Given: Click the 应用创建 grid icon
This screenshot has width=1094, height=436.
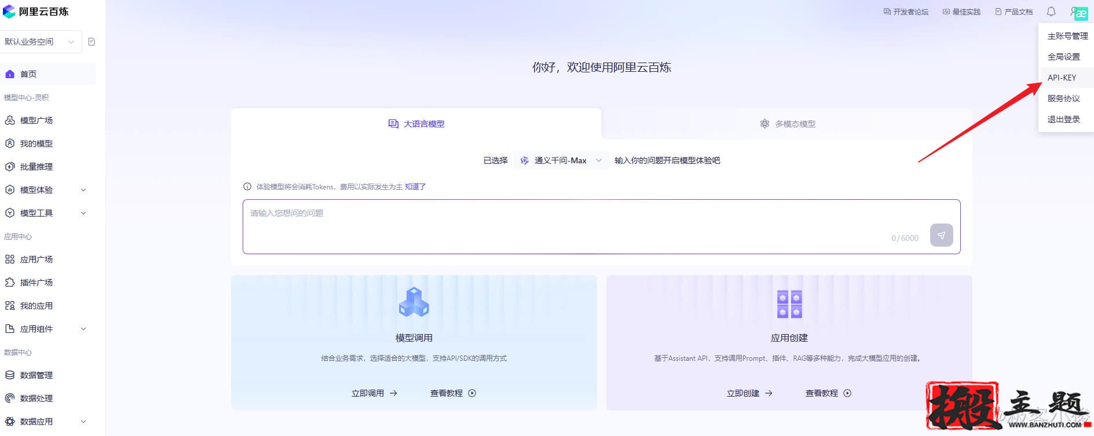Looking at the screenshot, I should tap(789, 304).
